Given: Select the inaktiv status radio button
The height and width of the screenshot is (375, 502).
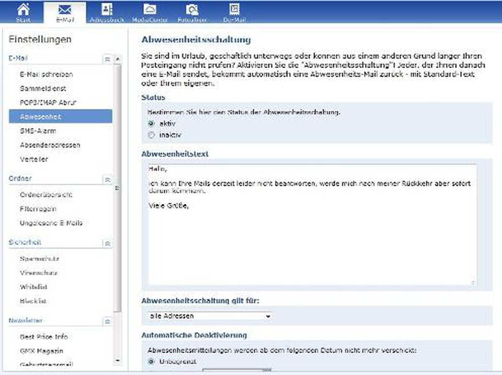Looking at the screenshot, I should (151, 135).
